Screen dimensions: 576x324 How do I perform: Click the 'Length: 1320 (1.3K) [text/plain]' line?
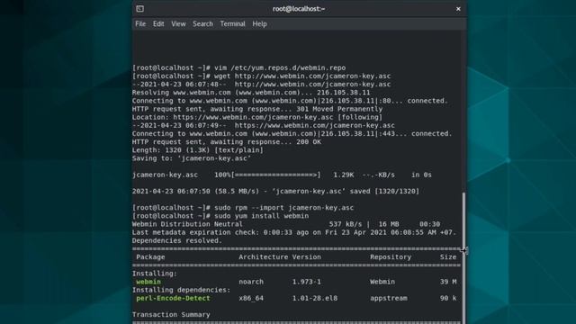(198, 150)
